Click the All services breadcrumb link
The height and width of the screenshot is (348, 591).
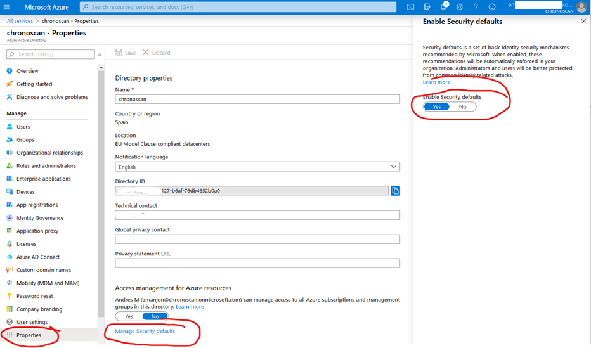tap(20, 21)
